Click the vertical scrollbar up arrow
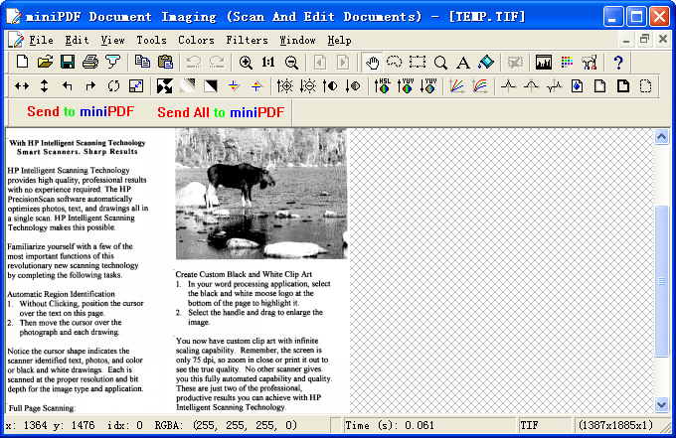The height and width of the screenshot is (438, 676). tap(661, 137)
